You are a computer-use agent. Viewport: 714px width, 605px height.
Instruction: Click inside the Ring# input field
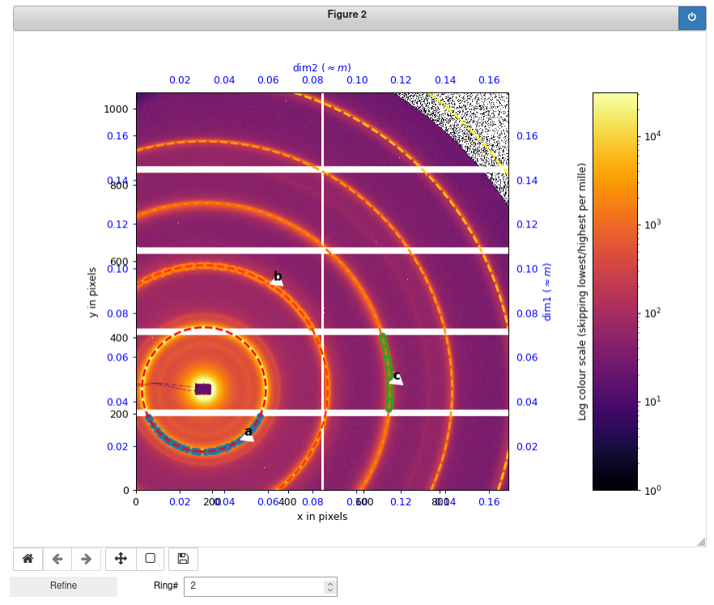tap(251, 586)
